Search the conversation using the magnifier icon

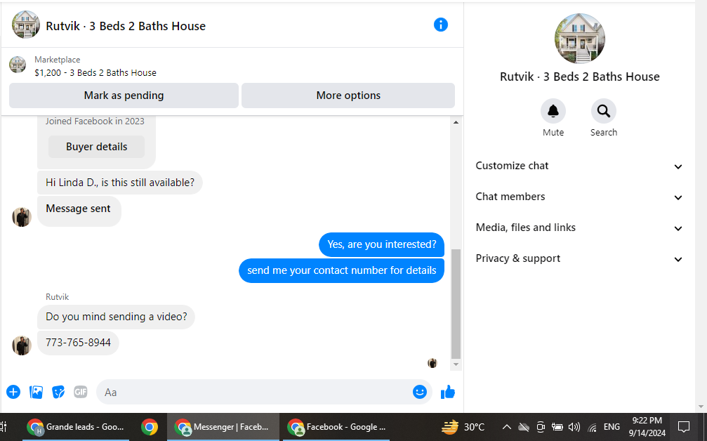(x=603, y=111)
